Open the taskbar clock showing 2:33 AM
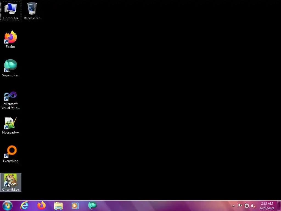Image resolution: width=281 pixels, height=211 pixels. (x=267, y=206)
